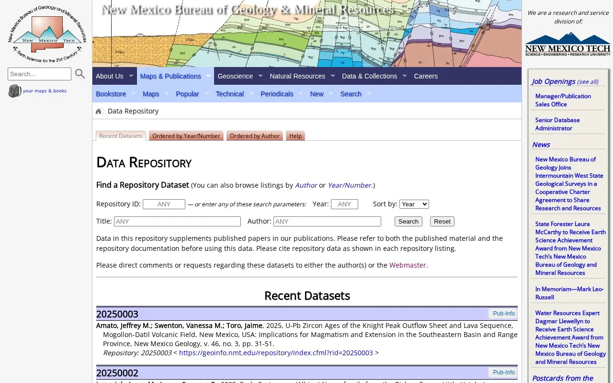The width and height of the screenshot is (613, 383).
Task: Open the New submenu item
Action: coord(317,94)
